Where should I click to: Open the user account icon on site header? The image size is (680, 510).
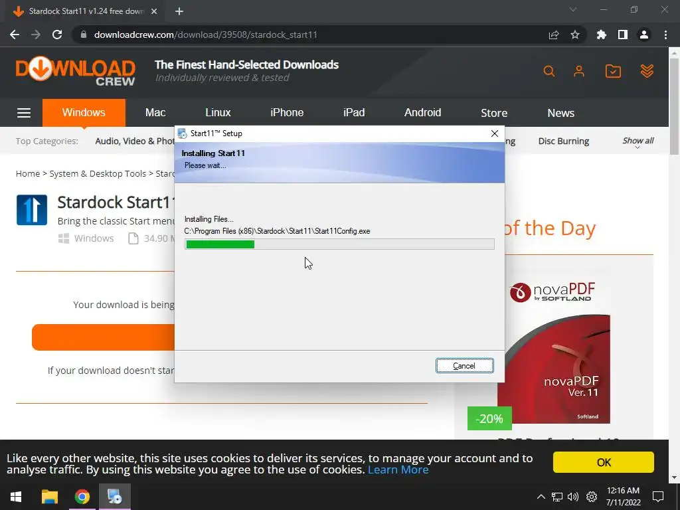point(579,71)
